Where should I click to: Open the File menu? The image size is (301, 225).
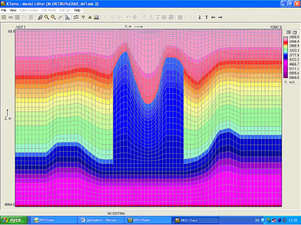coord(4,10)
